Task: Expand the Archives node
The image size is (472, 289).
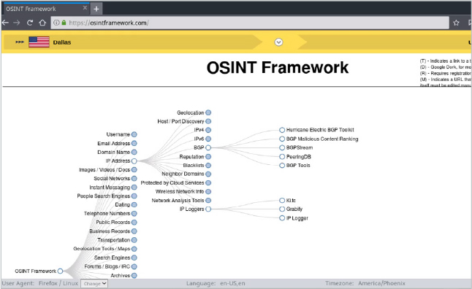Action: pyautogui.click(x=134, y=275)
